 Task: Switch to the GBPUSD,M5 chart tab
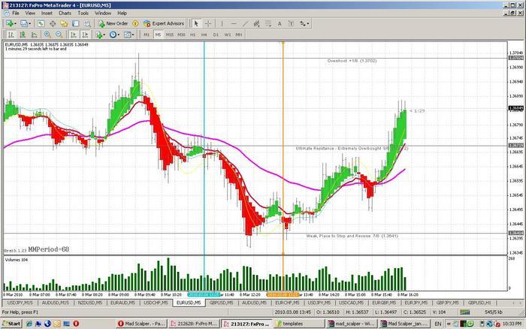[x=222, y=303]
